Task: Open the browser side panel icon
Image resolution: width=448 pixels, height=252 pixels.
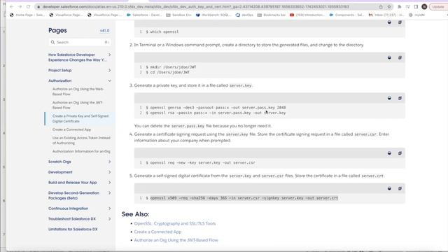Action: point(416,6)
